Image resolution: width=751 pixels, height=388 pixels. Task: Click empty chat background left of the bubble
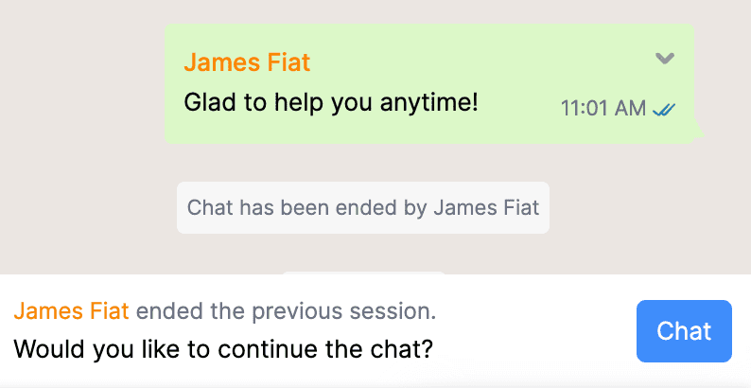click(80, 85)
